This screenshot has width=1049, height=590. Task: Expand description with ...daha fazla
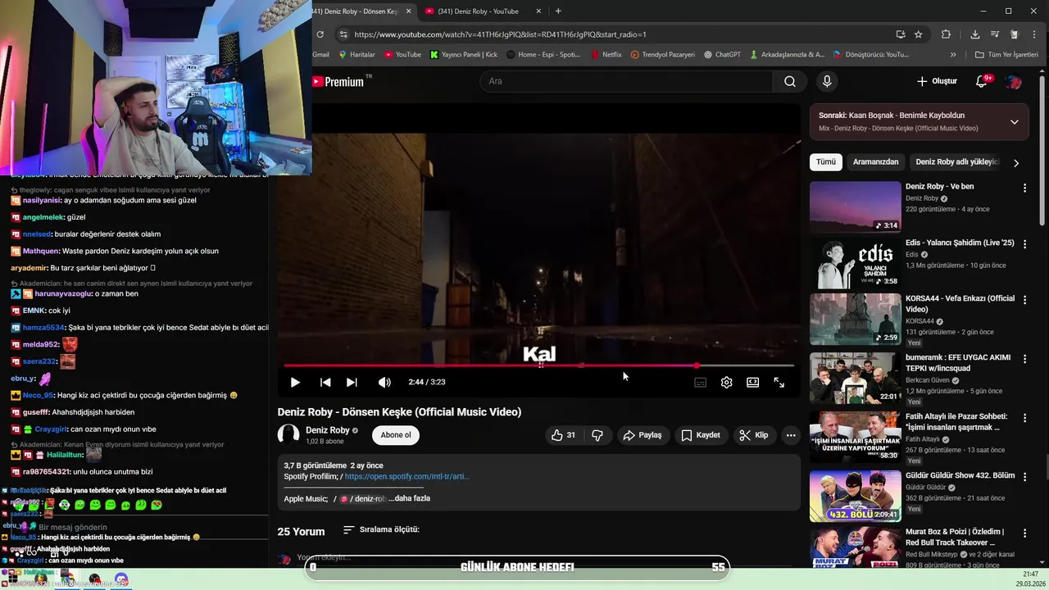click(x=410, y=498)
